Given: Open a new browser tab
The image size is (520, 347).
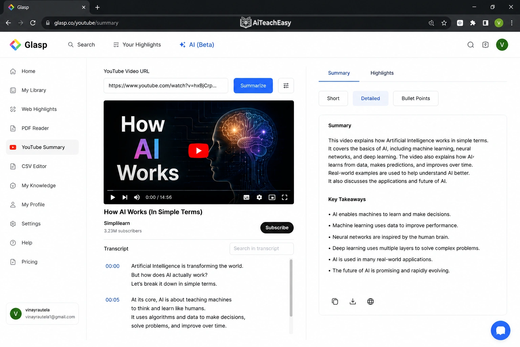Looking at the screenshot, I should [x=97, y=7].
